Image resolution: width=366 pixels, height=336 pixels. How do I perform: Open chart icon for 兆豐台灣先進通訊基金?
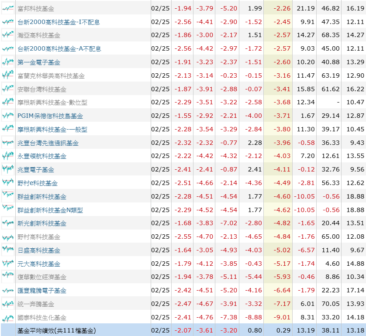click(x=8, y=143)
